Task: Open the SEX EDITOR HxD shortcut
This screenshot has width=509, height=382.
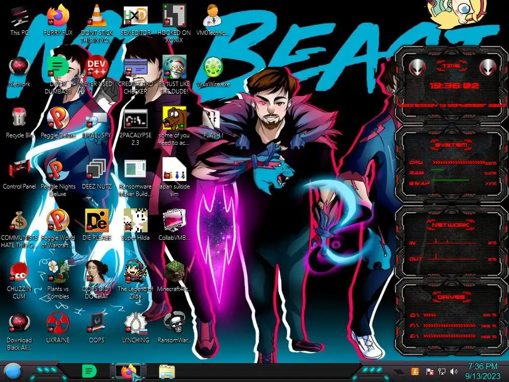Action: coord(135,15)
